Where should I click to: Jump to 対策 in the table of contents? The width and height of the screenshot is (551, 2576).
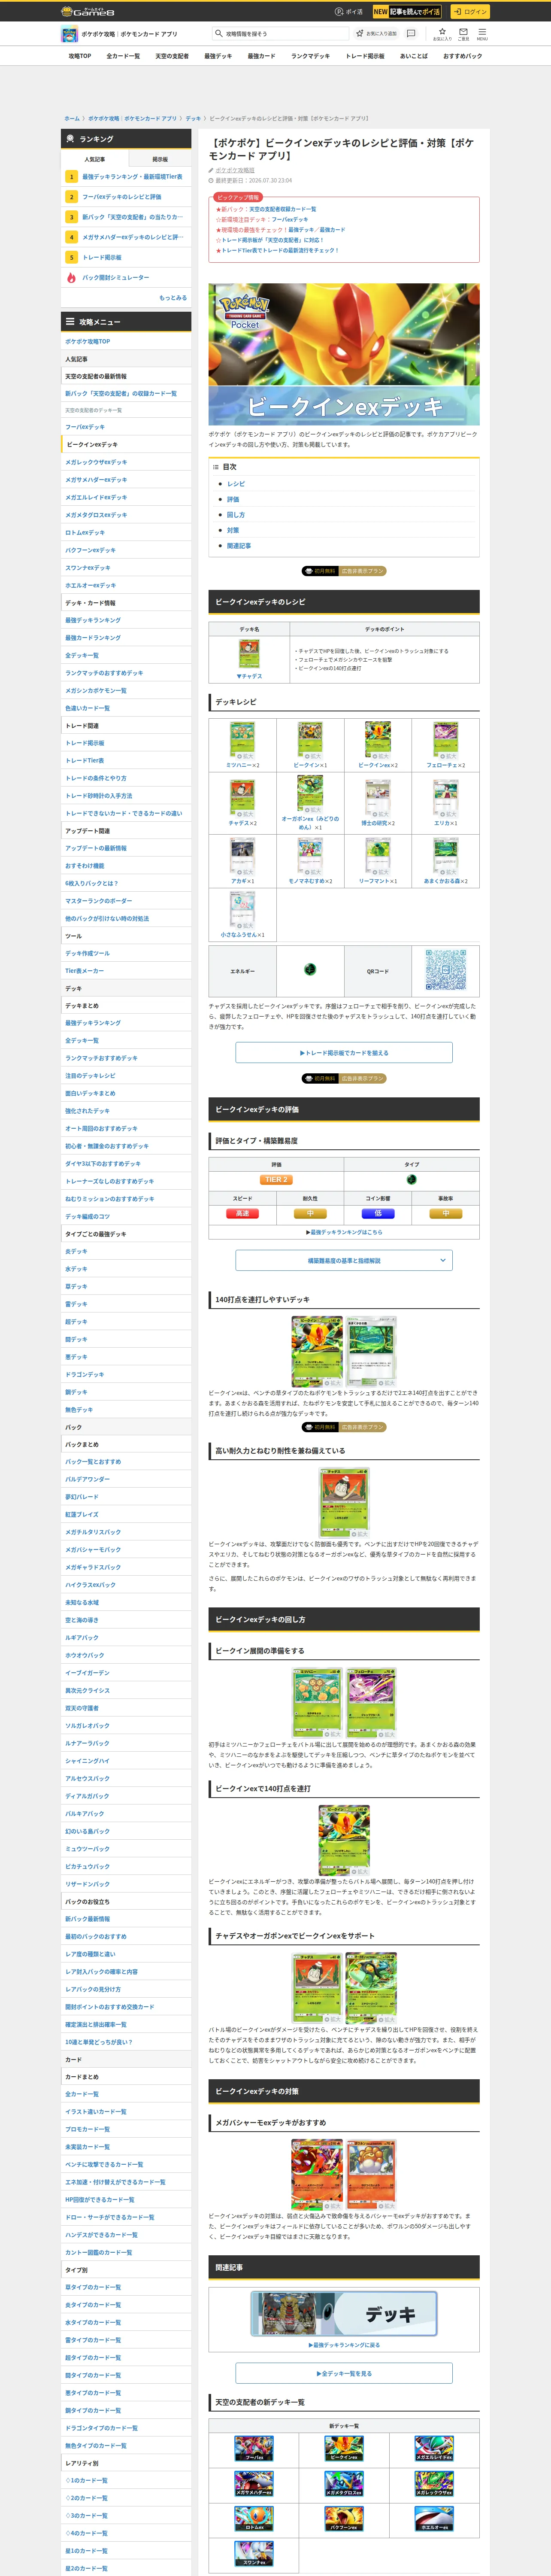(233, 530)
